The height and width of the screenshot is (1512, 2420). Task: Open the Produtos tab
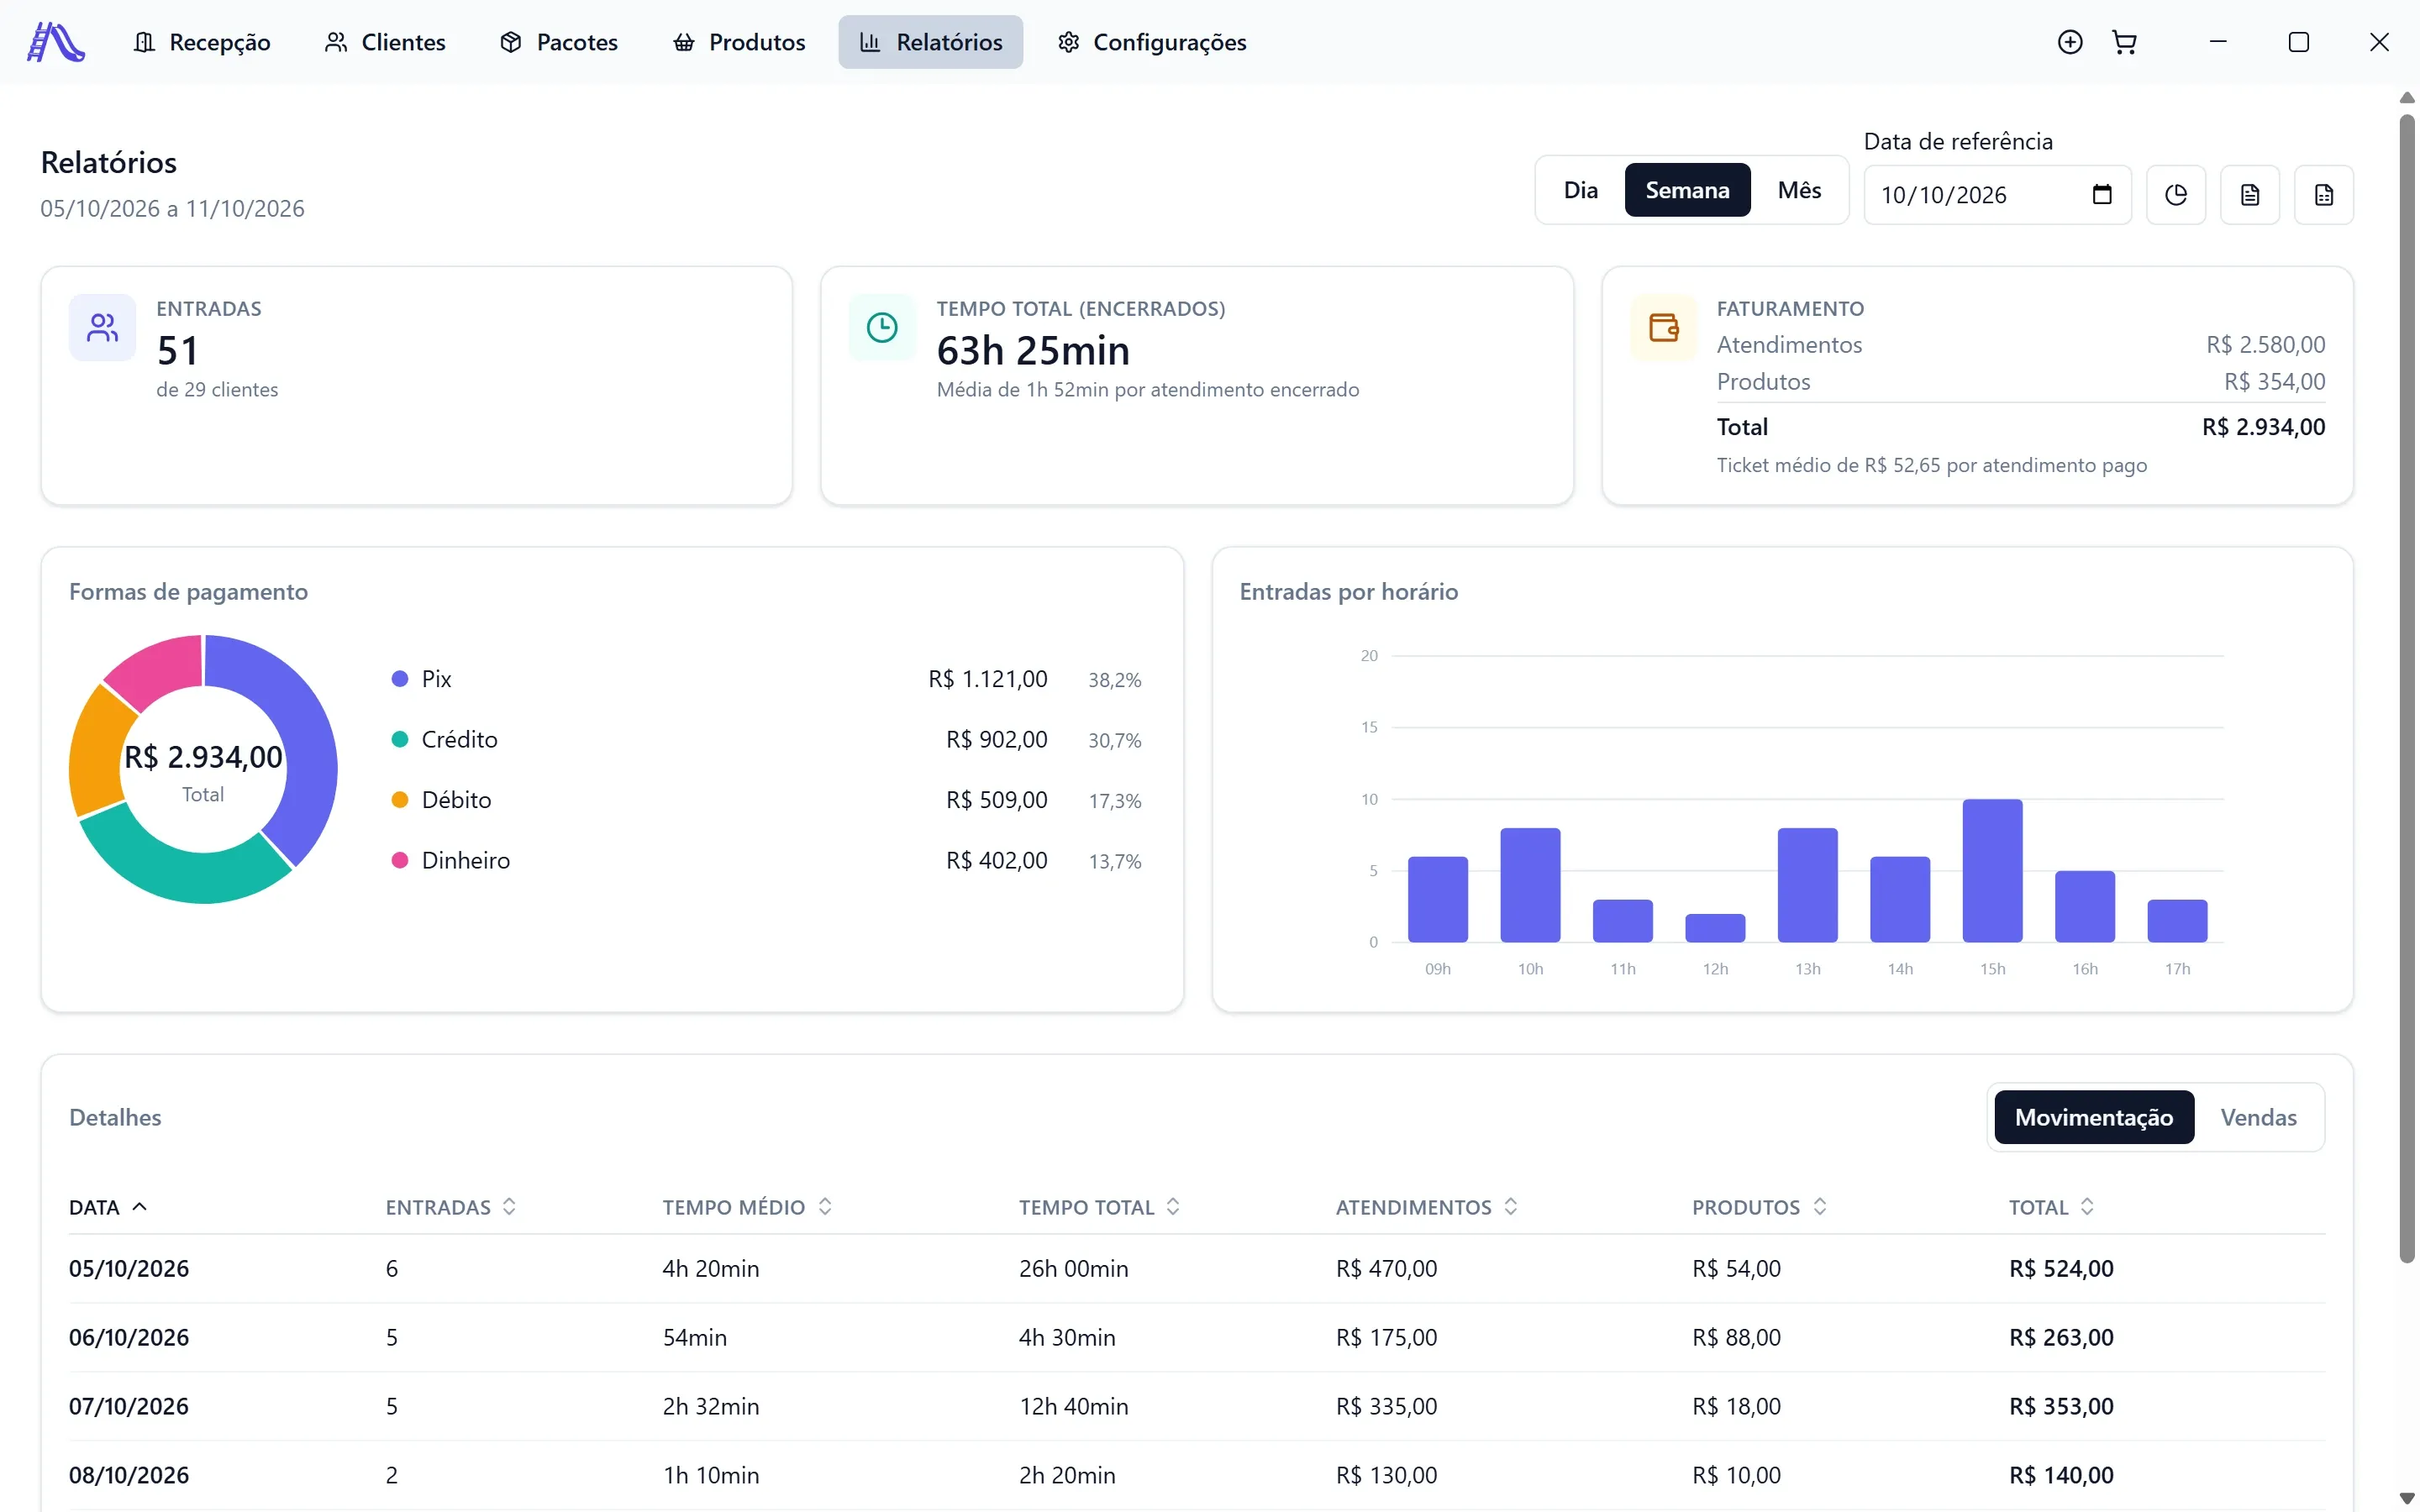point(739,42)
